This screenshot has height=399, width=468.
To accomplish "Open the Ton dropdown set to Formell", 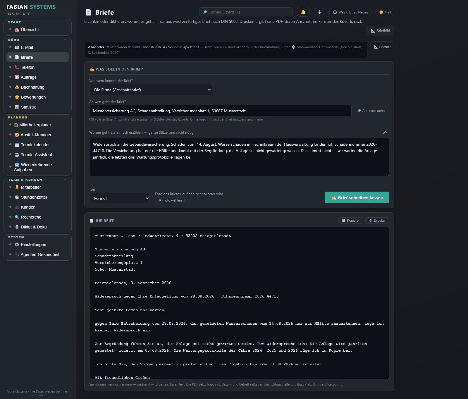I will pyautogui.click(x=119, y=198).
